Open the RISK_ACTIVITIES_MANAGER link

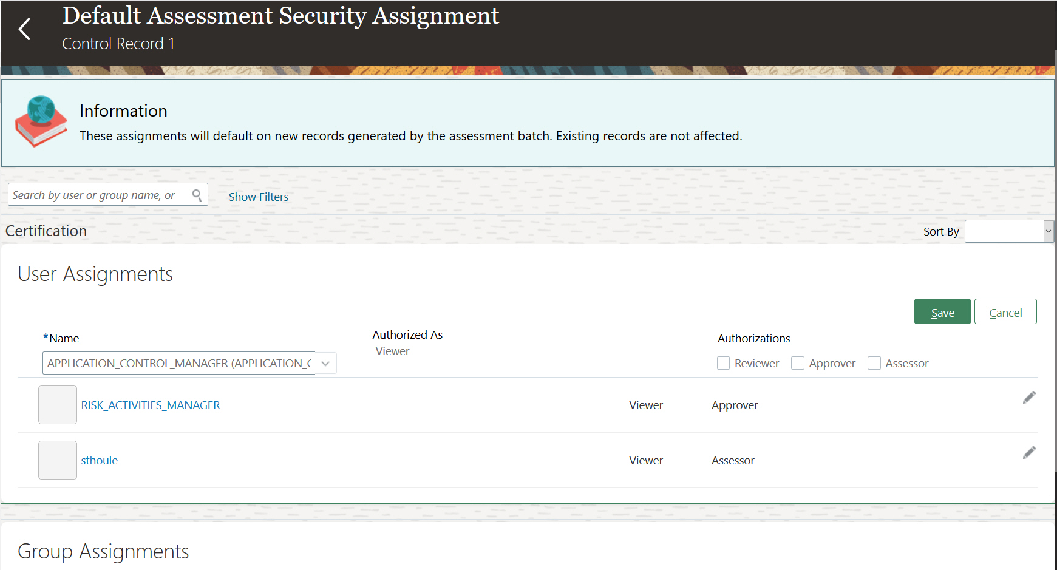151,405
